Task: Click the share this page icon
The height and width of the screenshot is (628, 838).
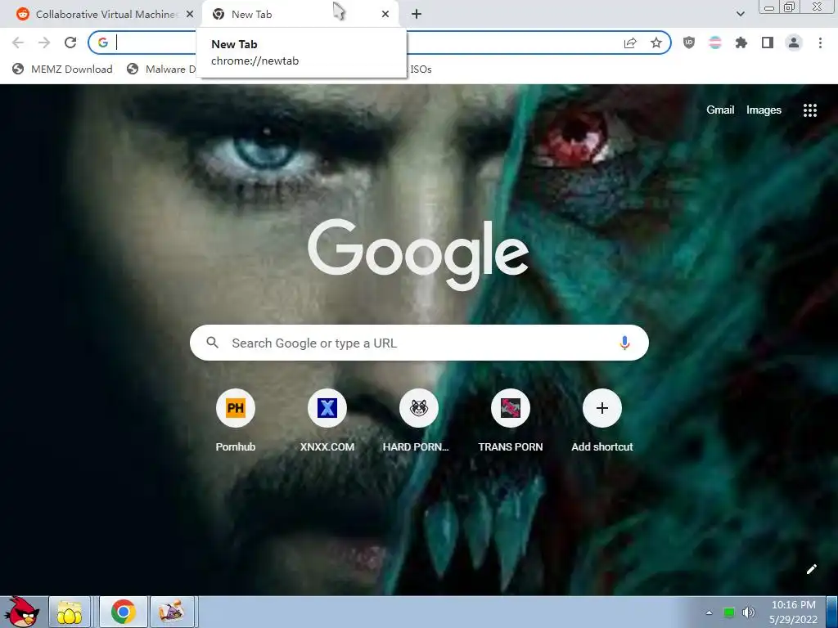Action: tap(630, 43)
